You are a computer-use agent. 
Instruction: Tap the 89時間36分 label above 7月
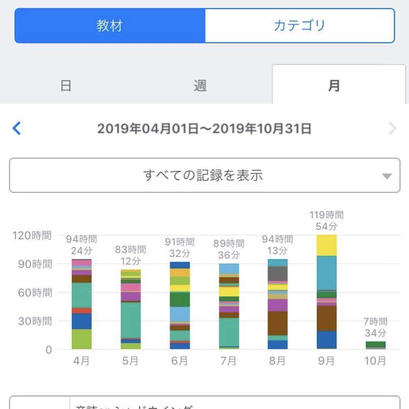[229, 249]
